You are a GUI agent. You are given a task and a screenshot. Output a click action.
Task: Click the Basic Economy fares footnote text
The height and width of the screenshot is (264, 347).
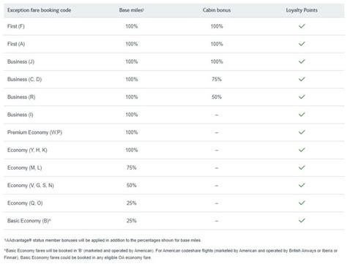171,254
